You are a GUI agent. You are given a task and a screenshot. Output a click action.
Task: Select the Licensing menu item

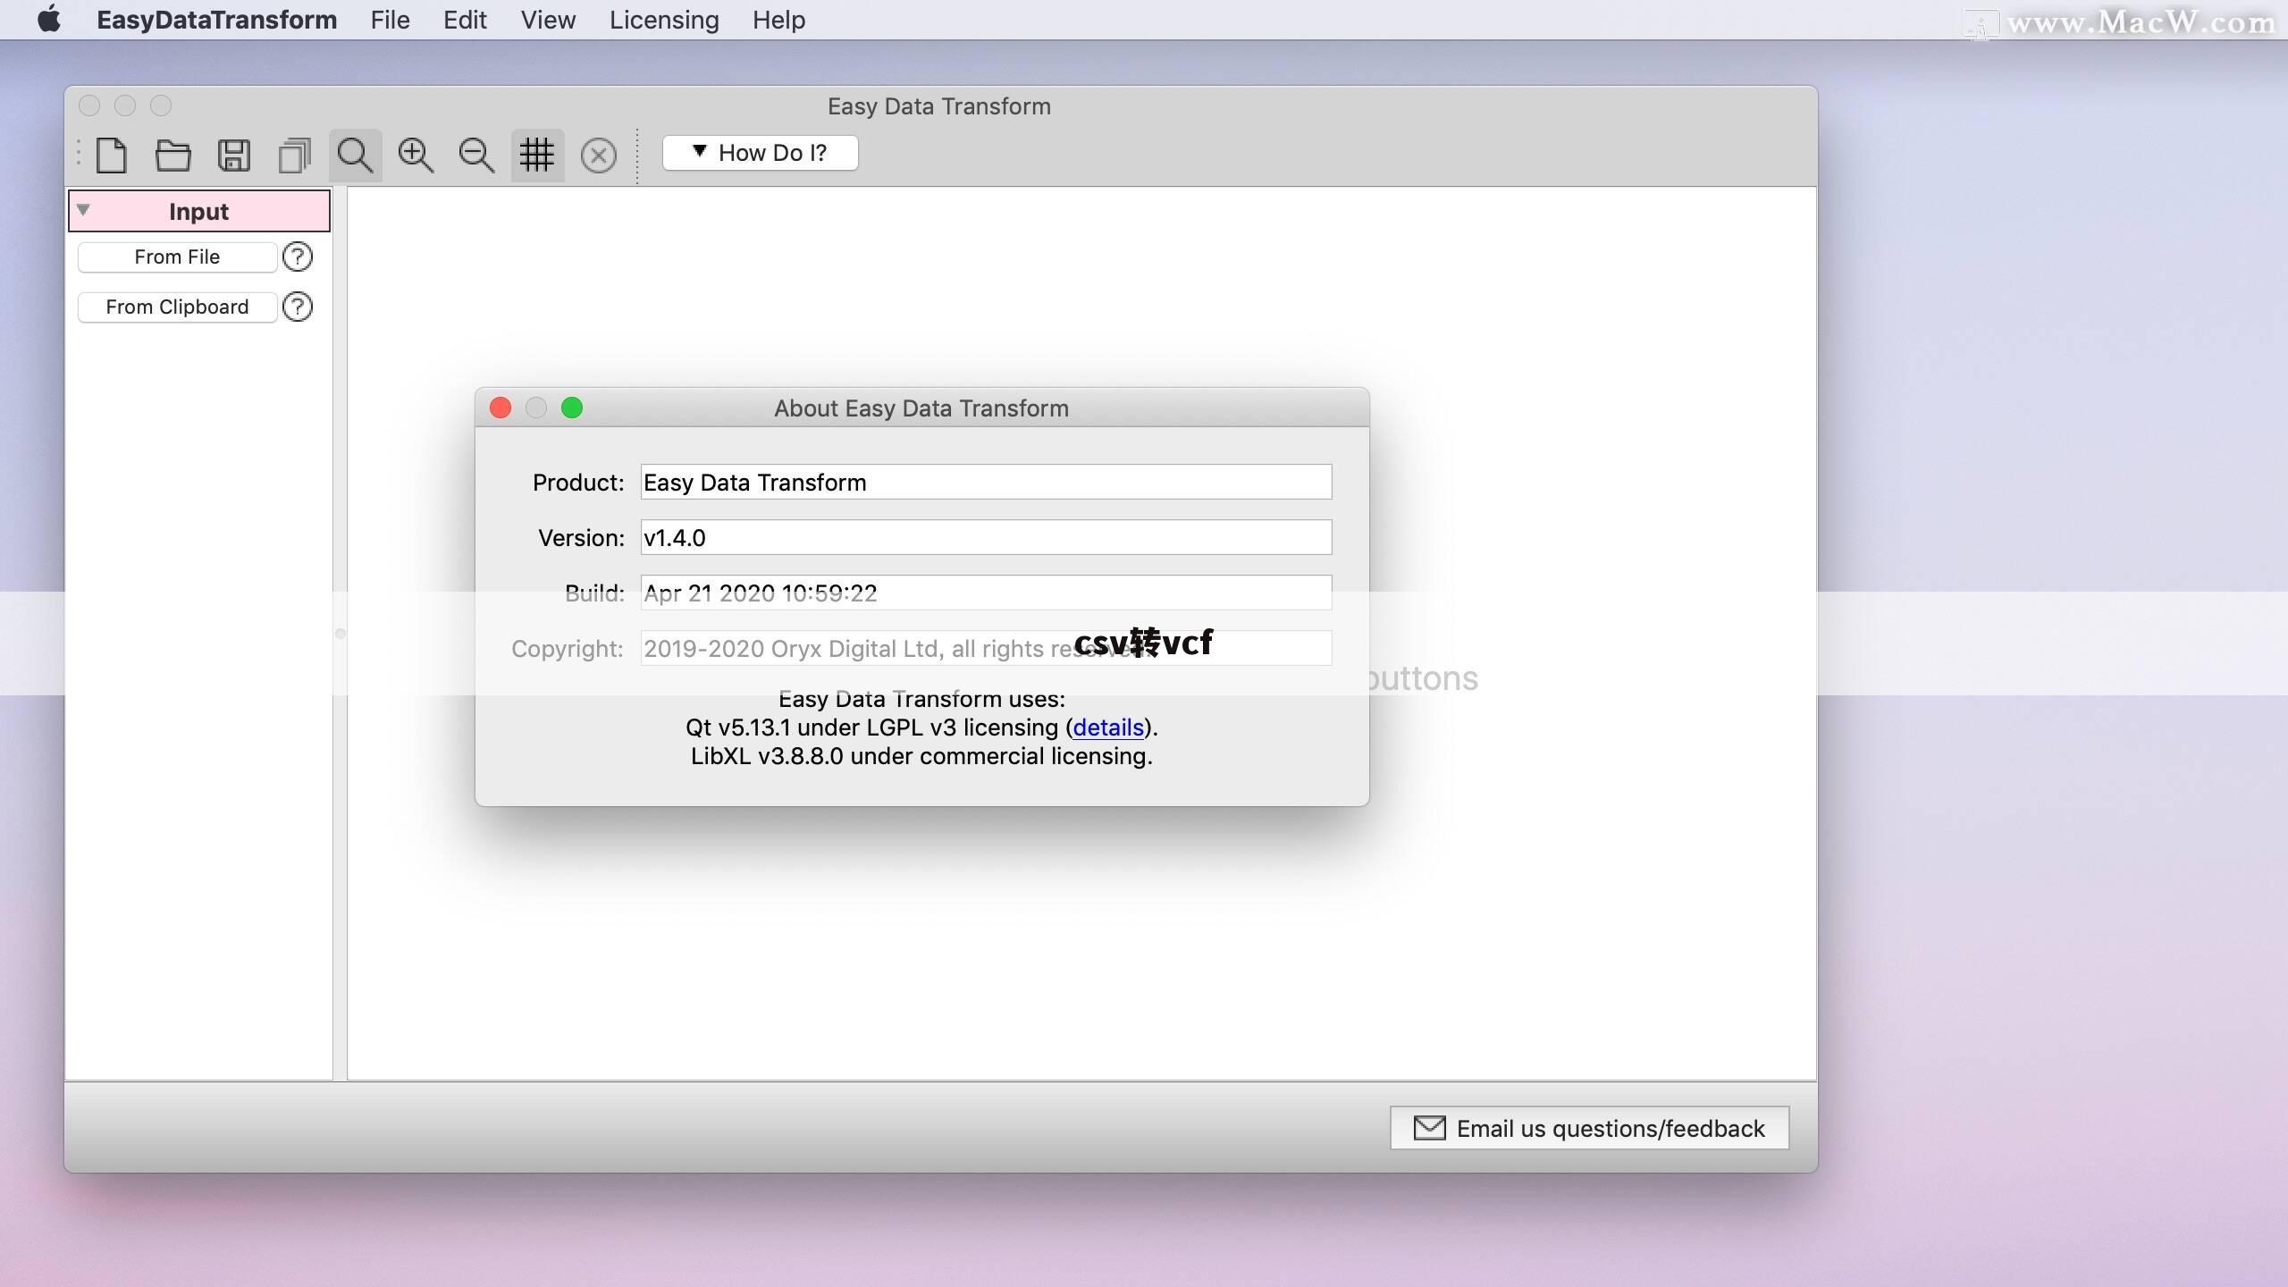pos(665,21)
